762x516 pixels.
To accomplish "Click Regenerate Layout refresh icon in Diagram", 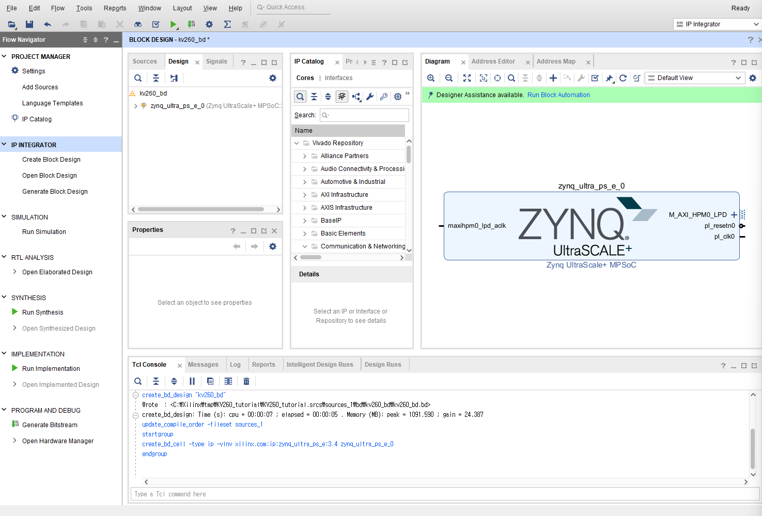I will click(623, 78).
